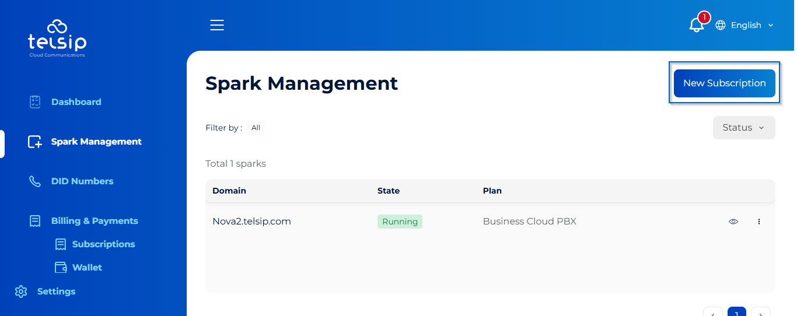This screenshot has width=797, height=316.
Task: Click the Dashboard clipboard icon
Action: [x=35, y=102]
